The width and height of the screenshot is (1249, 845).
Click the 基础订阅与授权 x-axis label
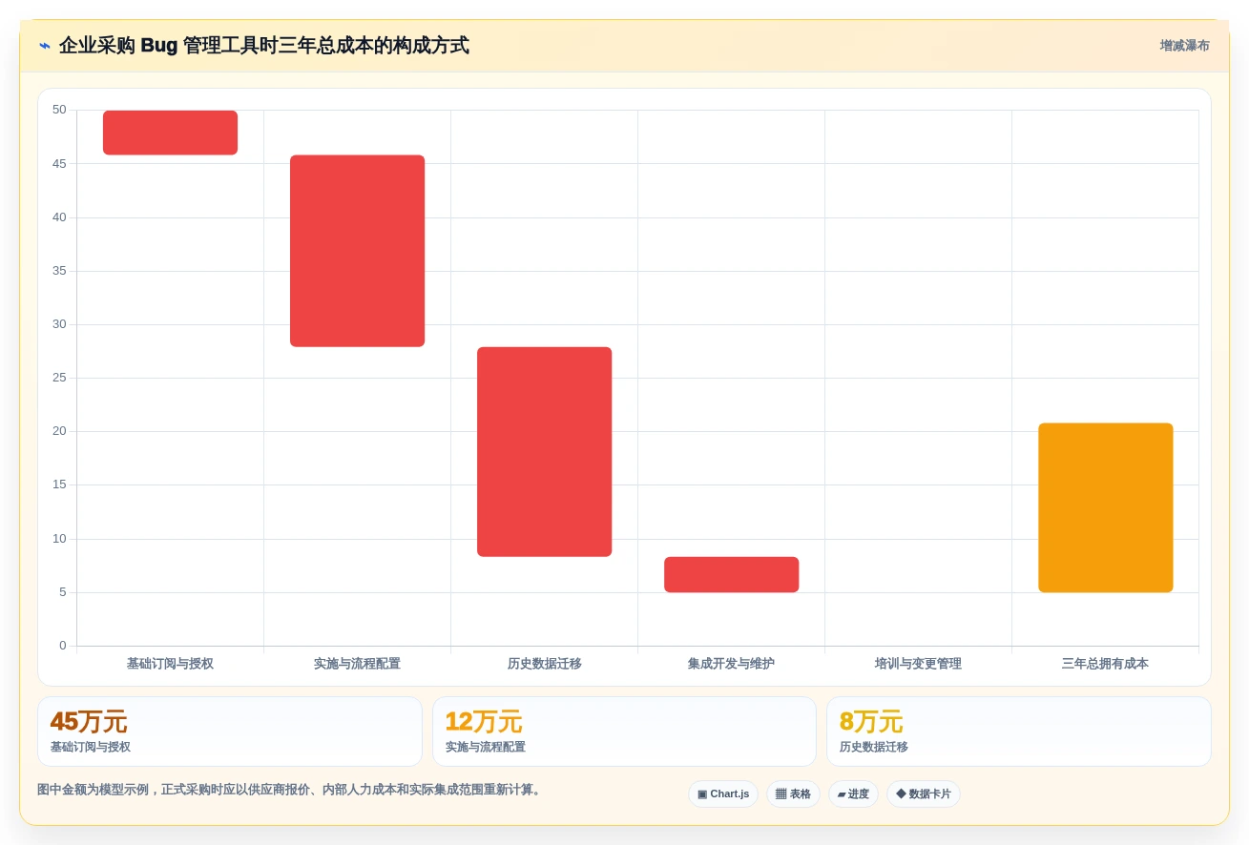point(170,664)
